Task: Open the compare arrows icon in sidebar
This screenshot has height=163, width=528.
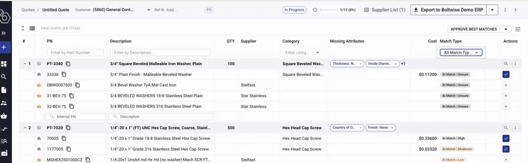Action: 4,129
